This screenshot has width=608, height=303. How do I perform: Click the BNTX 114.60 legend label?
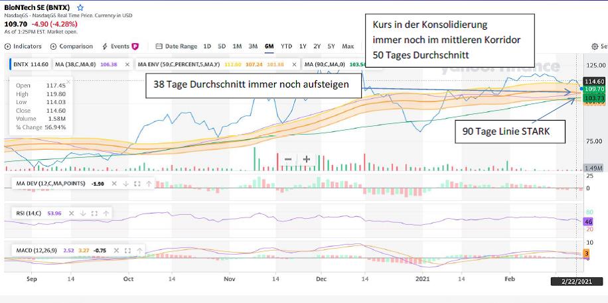(x=31, y=64)
